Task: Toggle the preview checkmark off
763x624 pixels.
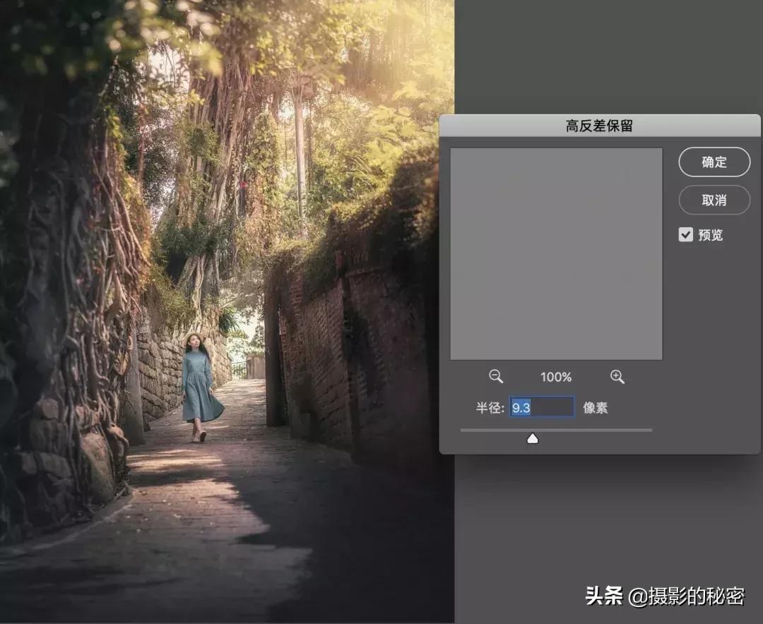Action: 685,234
